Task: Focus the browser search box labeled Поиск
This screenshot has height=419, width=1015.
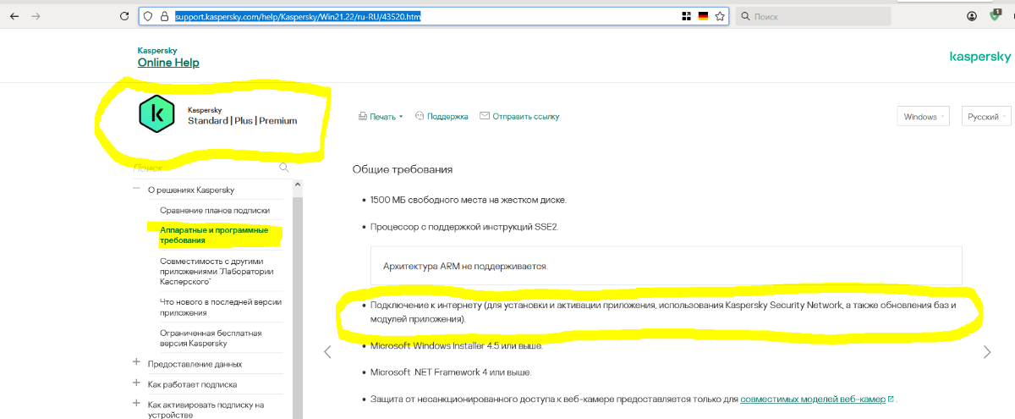Action: pyautogui.click(x=814, y=15)
